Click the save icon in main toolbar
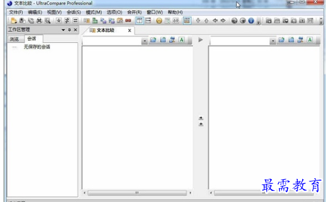Viewport: 326px width, 202px height. 22,21
